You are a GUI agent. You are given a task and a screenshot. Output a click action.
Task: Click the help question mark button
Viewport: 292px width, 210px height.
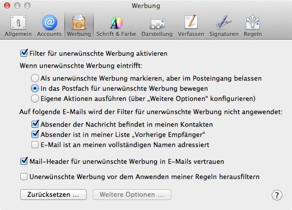point(277,195)
